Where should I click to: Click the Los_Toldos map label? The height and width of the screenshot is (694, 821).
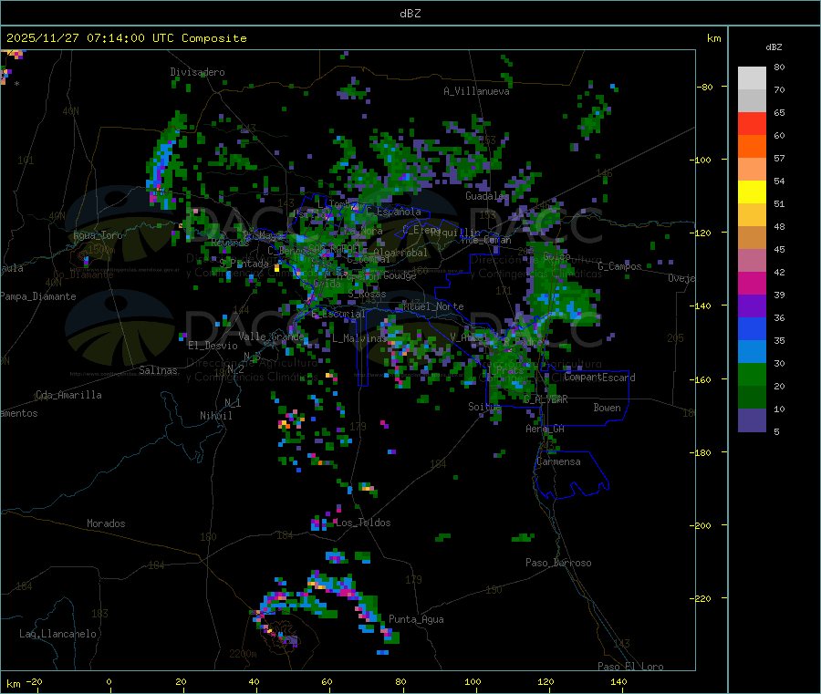tap(363, 523)
